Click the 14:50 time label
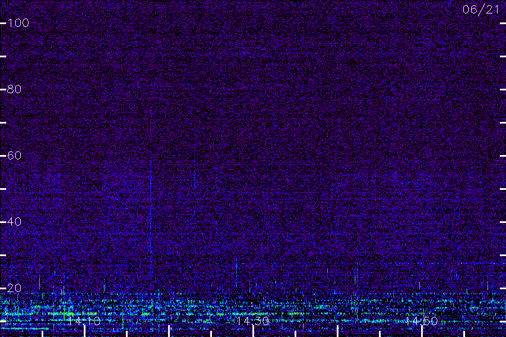Image resolution: width=506 pixels, height=337 pixels. click(x=422, y=321)
